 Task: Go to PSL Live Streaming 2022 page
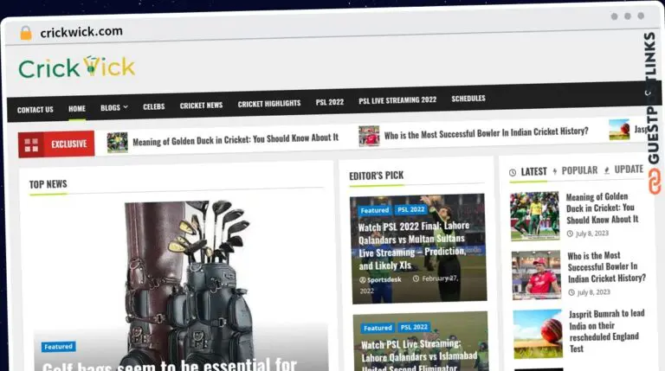point(397,100)
